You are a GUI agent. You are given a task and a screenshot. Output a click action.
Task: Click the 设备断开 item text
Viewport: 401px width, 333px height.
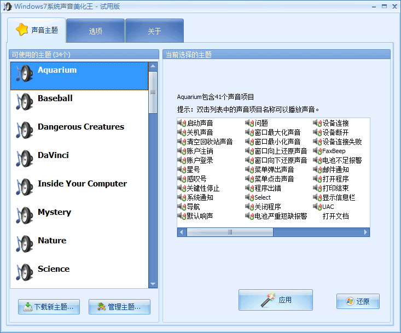click(x=335, y=132)
